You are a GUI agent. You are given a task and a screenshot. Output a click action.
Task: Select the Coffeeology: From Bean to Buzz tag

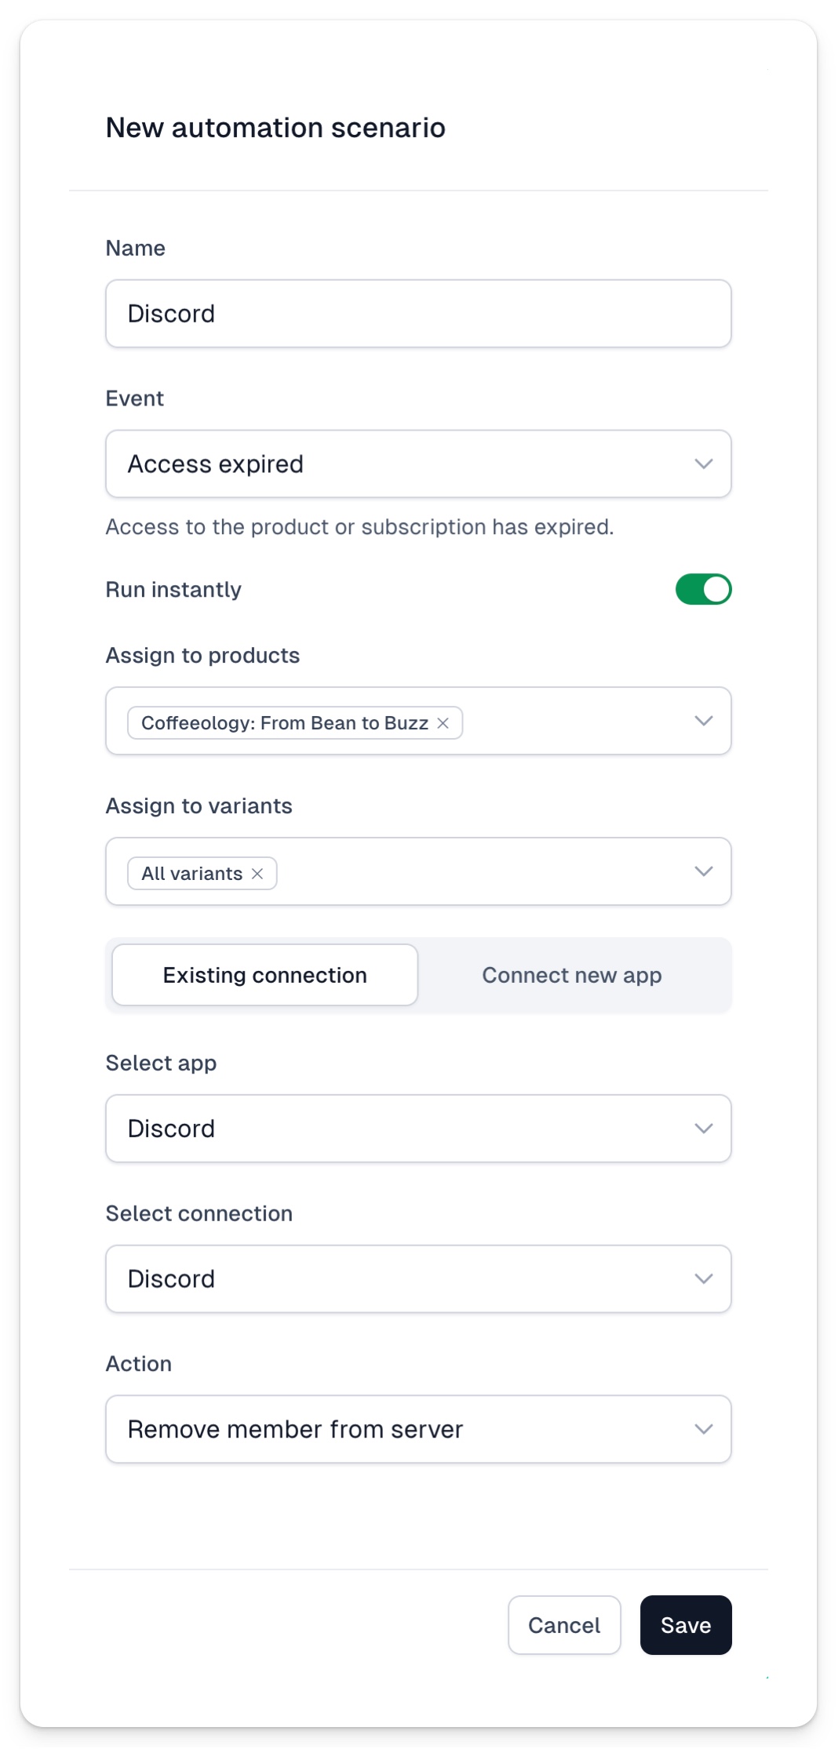click(x=285, y=723)
